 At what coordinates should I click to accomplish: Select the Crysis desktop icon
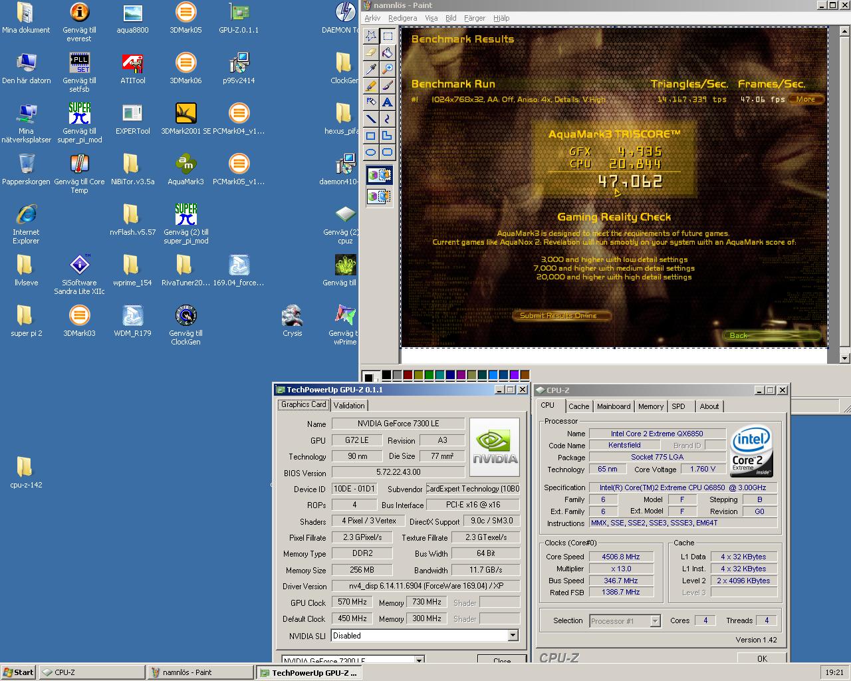[292, 321]
